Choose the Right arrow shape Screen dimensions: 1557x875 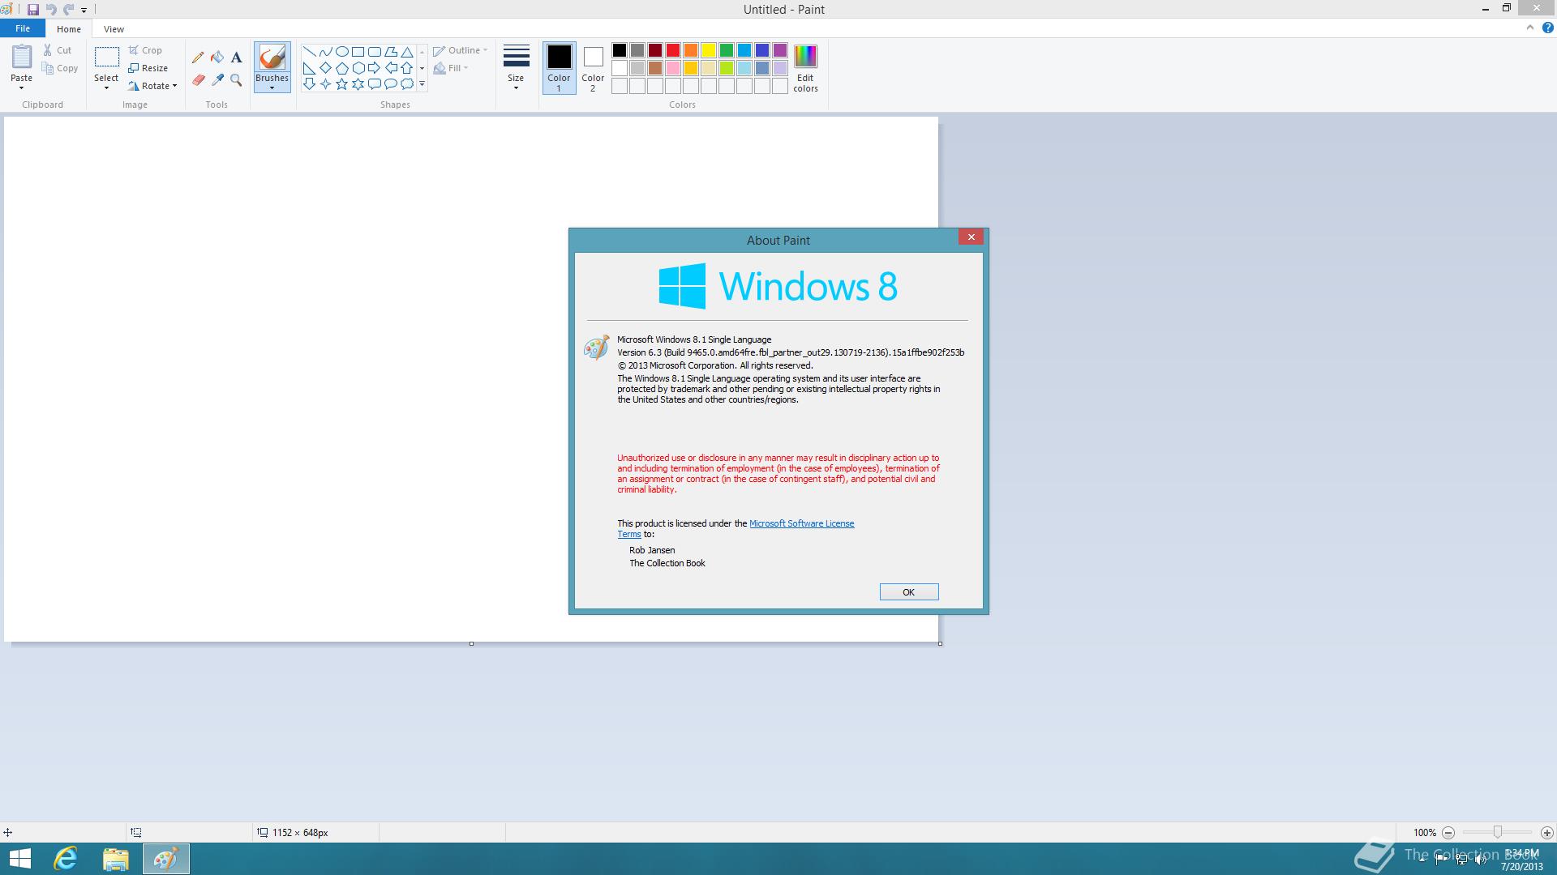[374, 68]
